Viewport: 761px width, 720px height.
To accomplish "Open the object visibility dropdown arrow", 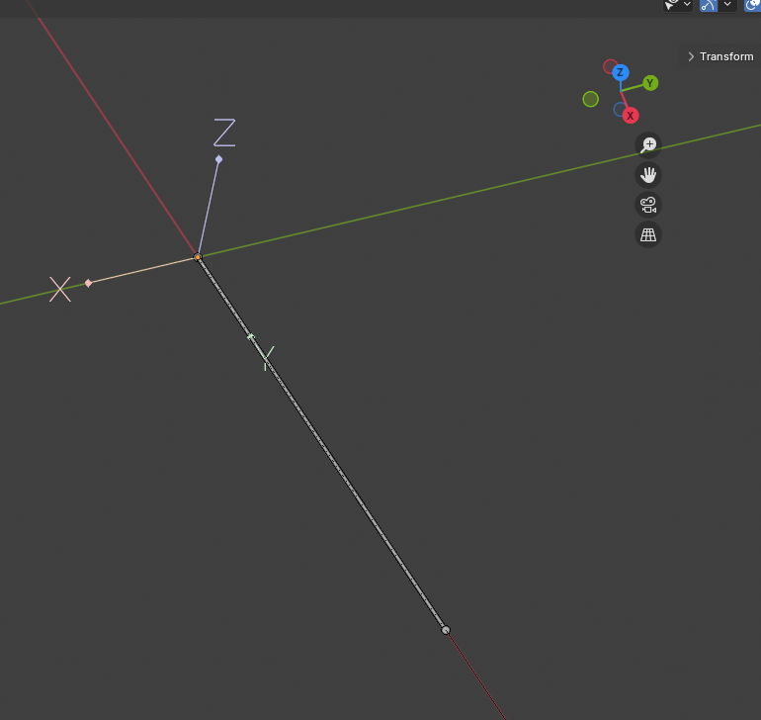I will (687, 5).
